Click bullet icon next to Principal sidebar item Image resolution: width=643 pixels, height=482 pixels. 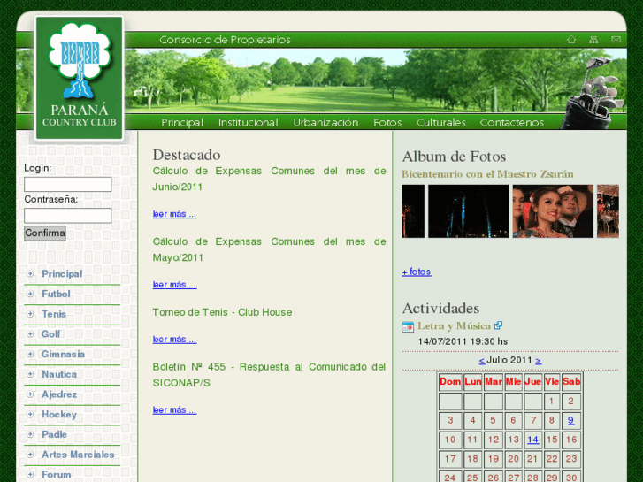click(30, 273)
